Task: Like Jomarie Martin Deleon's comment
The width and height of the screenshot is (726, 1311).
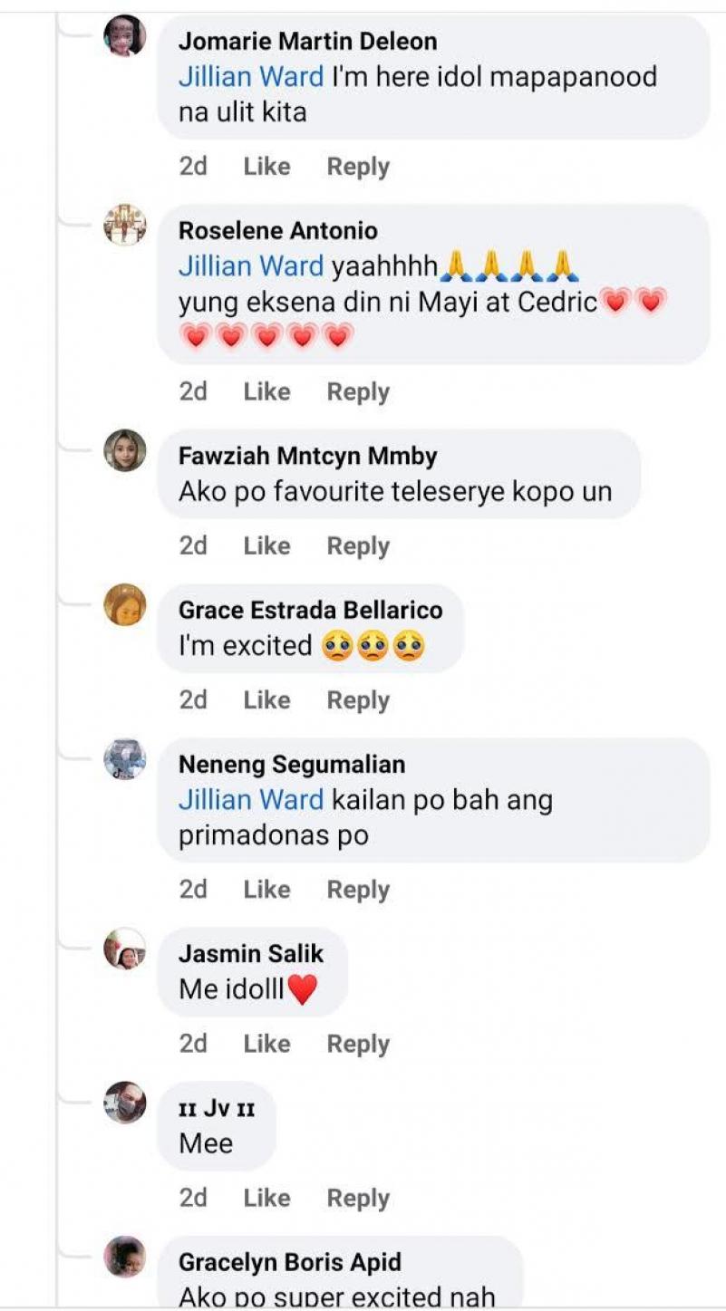Action: 266,167
